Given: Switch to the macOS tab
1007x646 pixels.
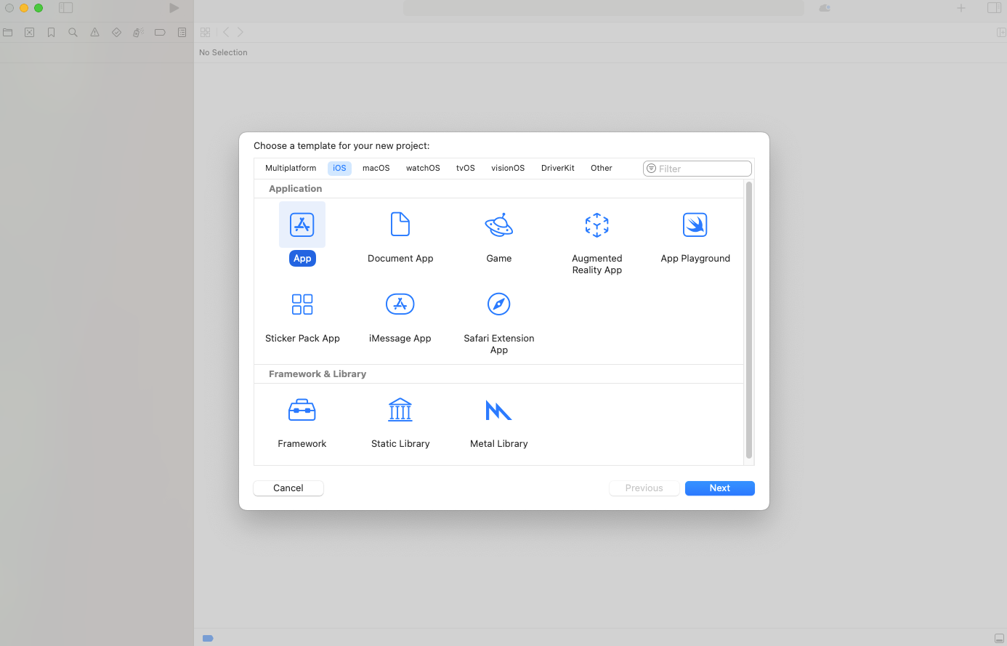Looking at the screenshot, I should tap(376, 168).
